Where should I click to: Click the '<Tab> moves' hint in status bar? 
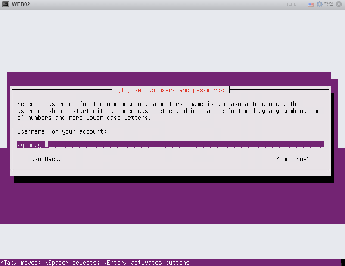(21, 263)
